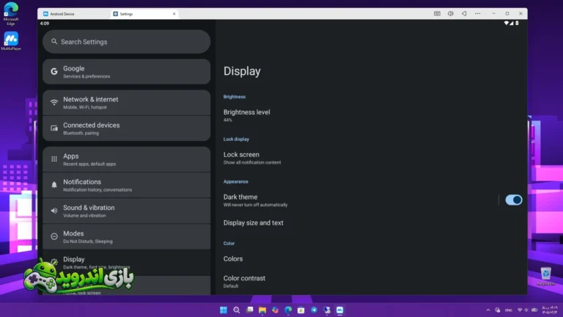563x317 pixels.
Task: Click the taskbar search magnifier
Action: tap(236, 310)
